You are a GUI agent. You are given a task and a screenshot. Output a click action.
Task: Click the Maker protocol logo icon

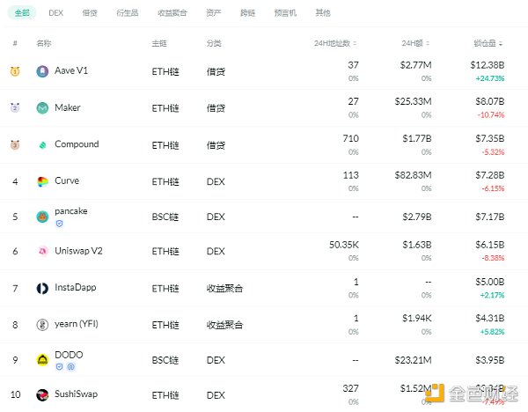(42, 108)
